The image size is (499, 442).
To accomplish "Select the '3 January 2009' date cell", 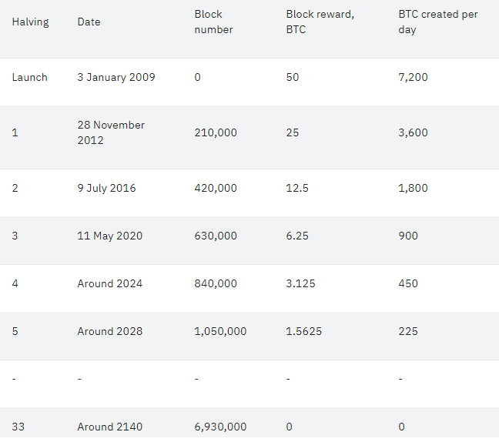I will pyautogui.click(x=116, y=77).
